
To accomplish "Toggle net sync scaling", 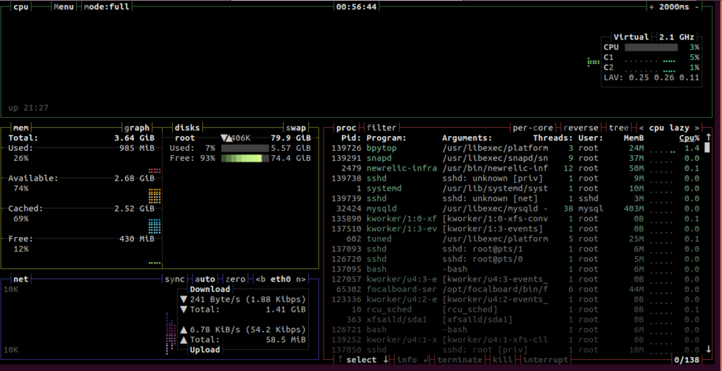I will (175, 279).
